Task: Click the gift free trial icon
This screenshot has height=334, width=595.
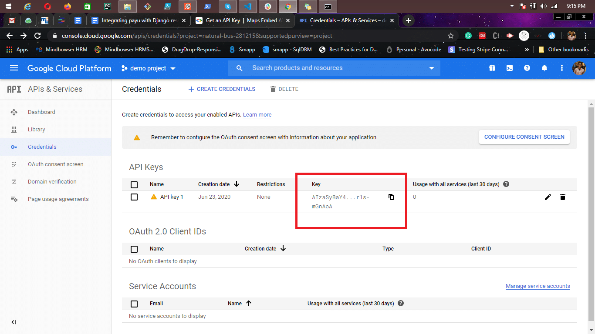Action: 492,68
